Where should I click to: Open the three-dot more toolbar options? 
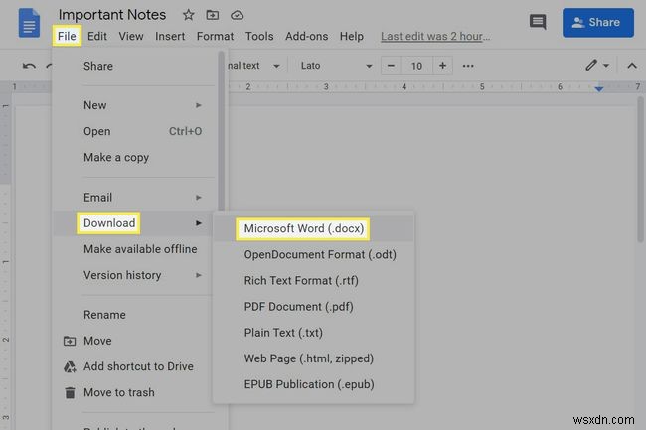468,66
